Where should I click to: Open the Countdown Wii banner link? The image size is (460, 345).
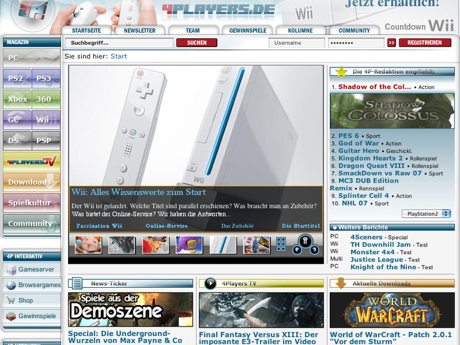click(x=419, y=26)
